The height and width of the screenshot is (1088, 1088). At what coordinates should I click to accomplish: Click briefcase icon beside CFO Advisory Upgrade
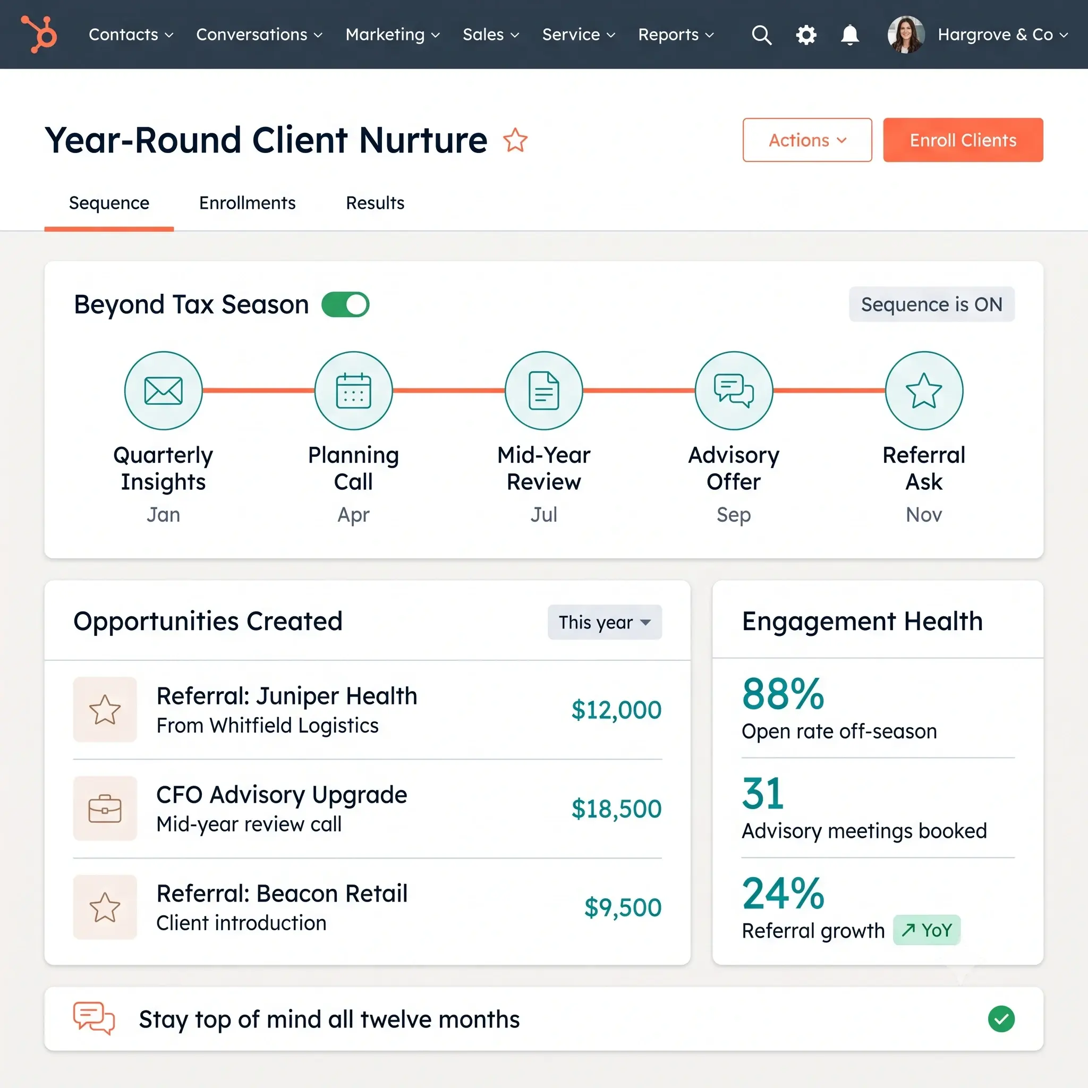(105, 809)
